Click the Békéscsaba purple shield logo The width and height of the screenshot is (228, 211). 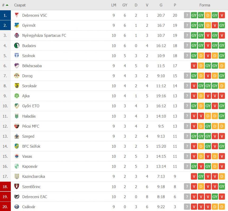tap(17, 66)
